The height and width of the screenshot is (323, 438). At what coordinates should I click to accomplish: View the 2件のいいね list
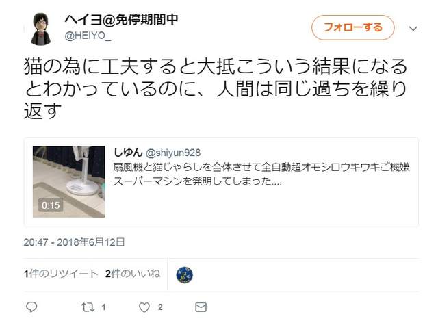click(133, 274)
